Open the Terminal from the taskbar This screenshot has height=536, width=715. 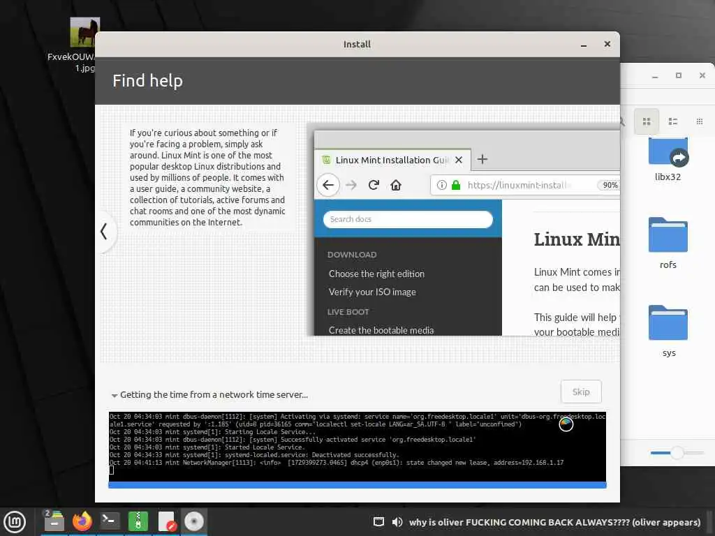[110, 521]
